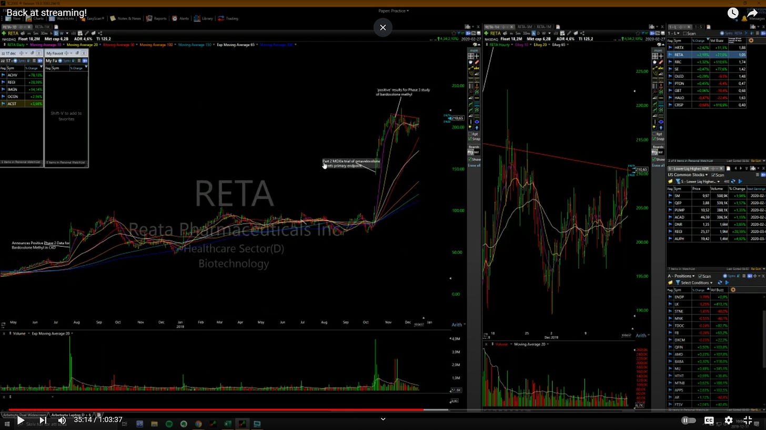This screenshot has height=430, width=766.
Task: Select hand pointer tool on hourly chart
Action: [x=655, y=62]
